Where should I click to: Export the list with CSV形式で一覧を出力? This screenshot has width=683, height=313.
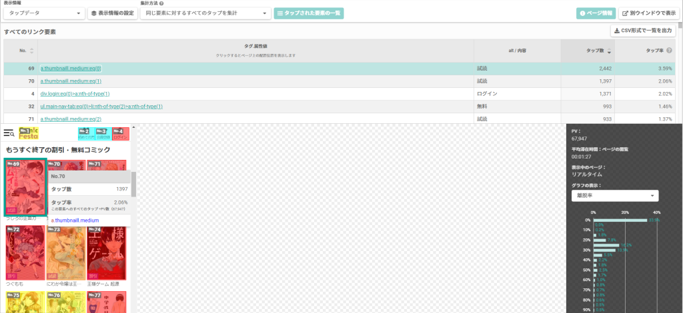click(643, 31)
